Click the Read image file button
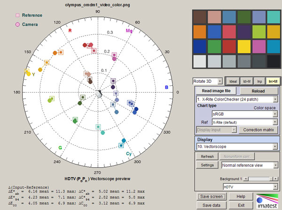 [216, 91]
